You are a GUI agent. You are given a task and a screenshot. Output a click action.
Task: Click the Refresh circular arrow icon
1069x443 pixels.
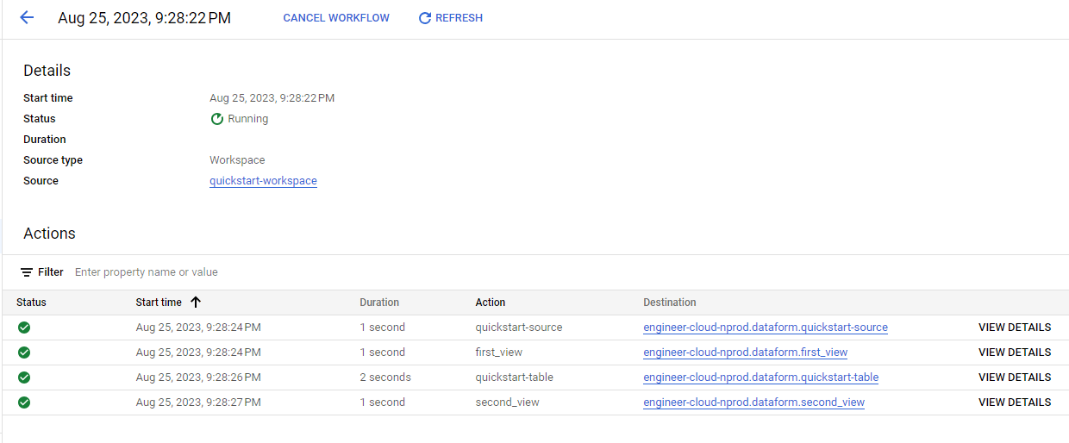click(x=424, y=18)
